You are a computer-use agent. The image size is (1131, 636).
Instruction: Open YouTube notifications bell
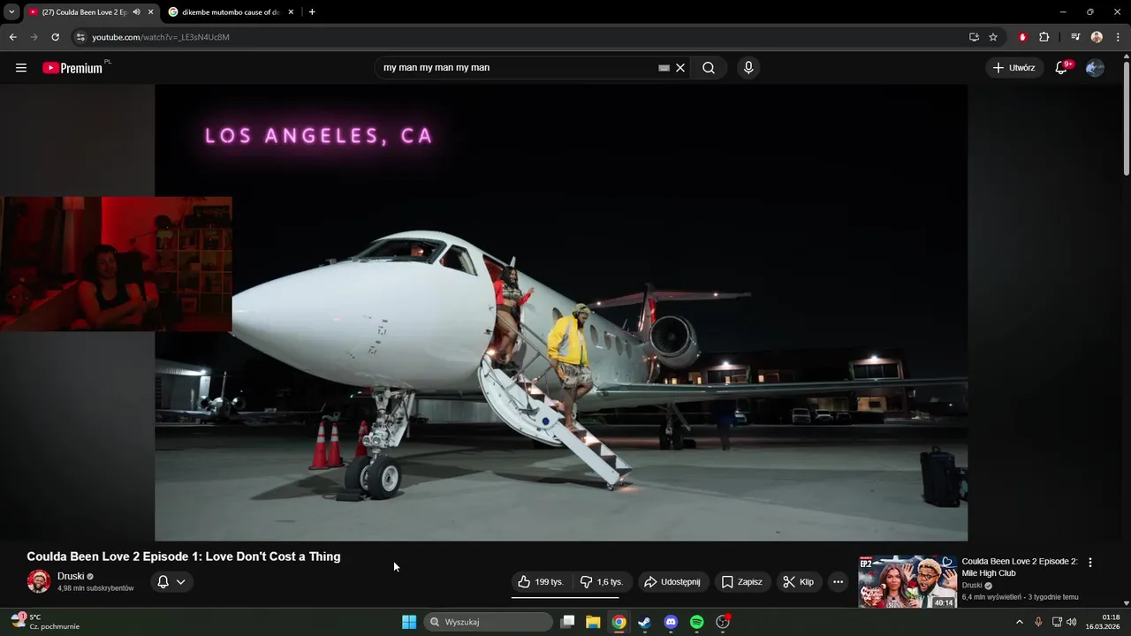(x=1062, y=68)
